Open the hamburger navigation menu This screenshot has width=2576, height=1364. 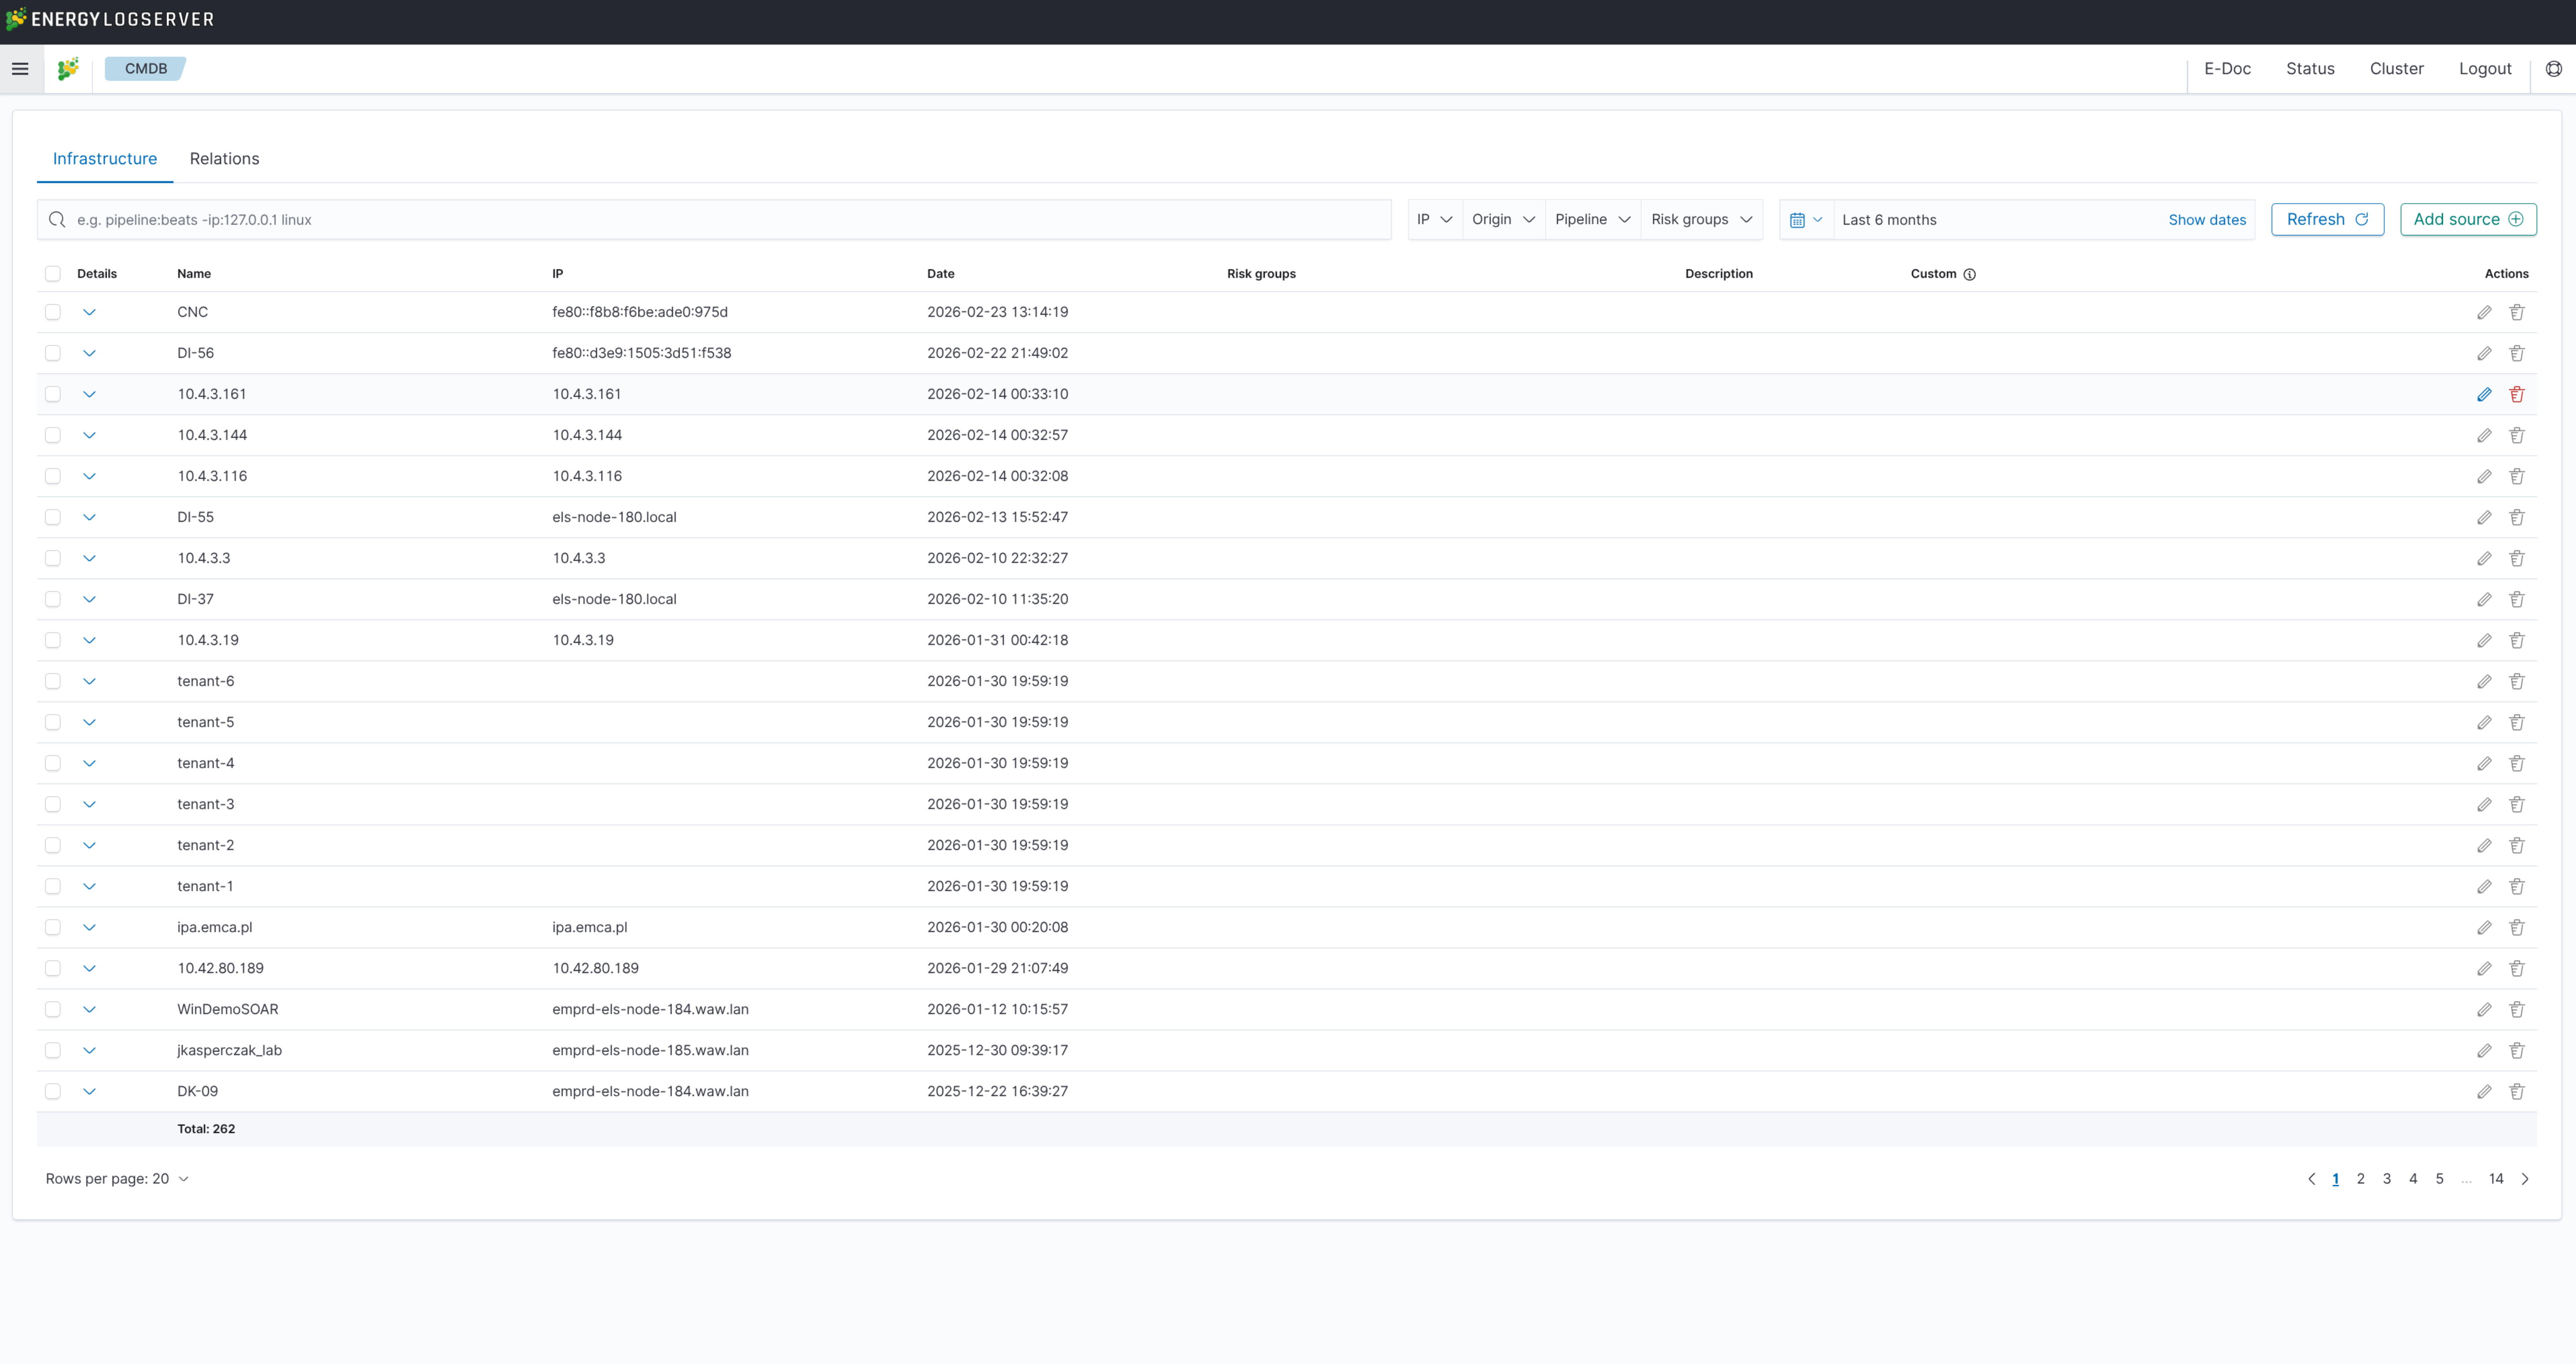[x=21, y=68]
